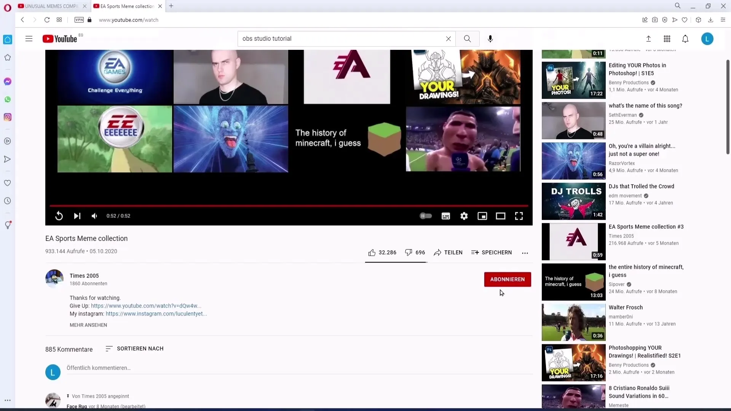Open the notifications bell
This screenshot has width=731, height=411.
[685, 38]
